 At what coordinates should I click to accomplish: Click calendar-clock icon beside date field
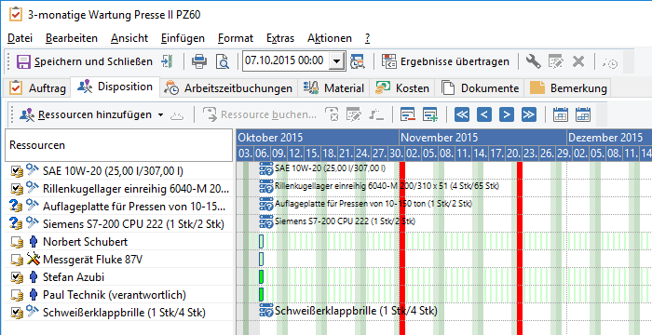pyautogui.click(x=357, y=62)
